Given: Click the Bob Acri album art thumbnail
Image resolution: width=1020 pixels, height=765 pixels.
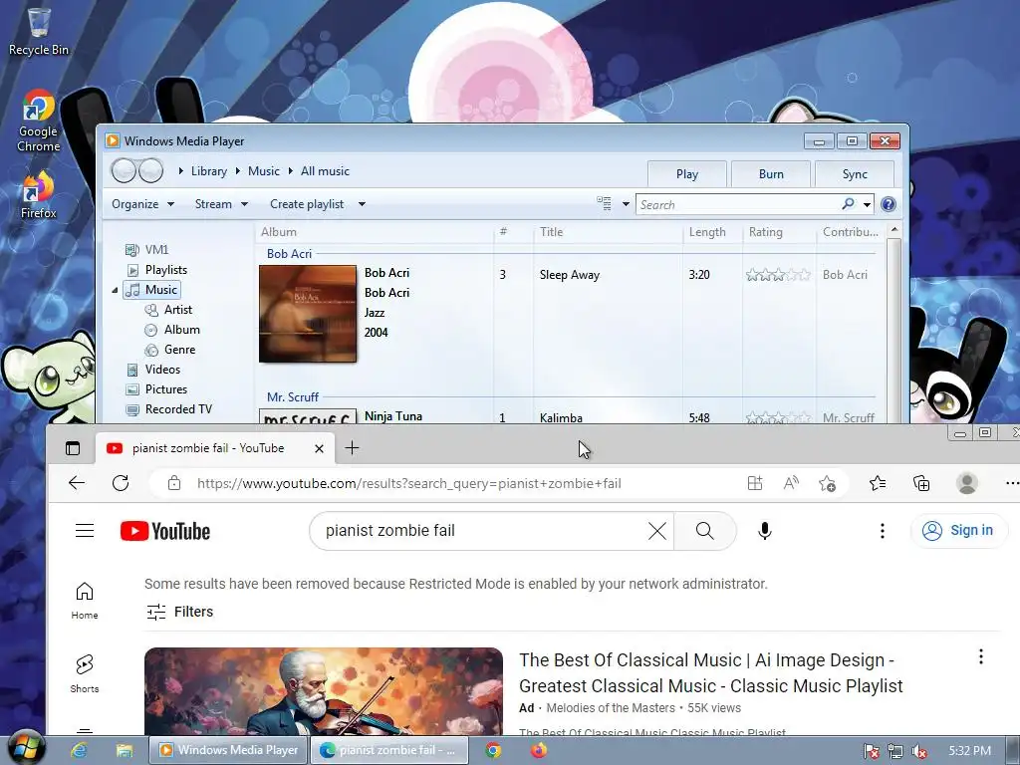Looking at the screenshot, I should click(308, 314).
